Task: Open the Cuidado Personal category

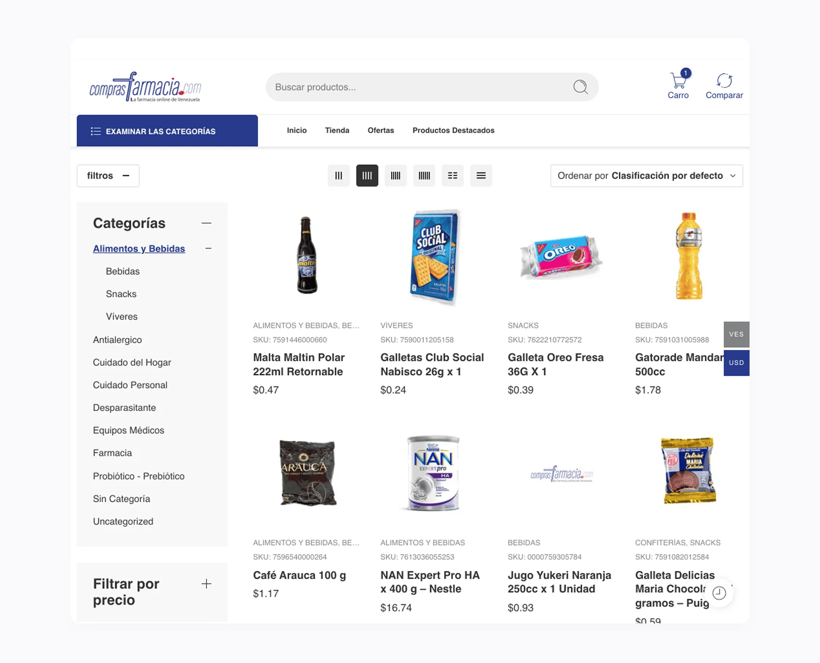Action: (130, 385)
